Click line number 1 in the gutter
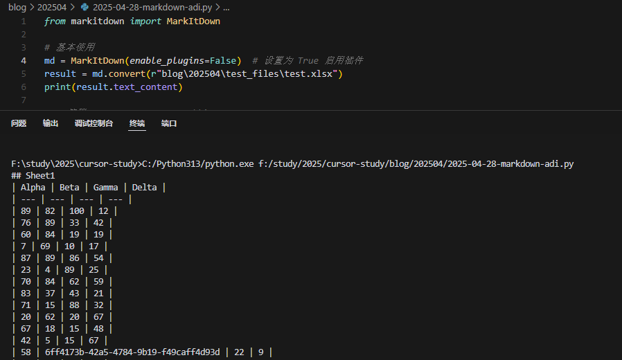This screenshot has height=360, width=622. tap(24, 21)
